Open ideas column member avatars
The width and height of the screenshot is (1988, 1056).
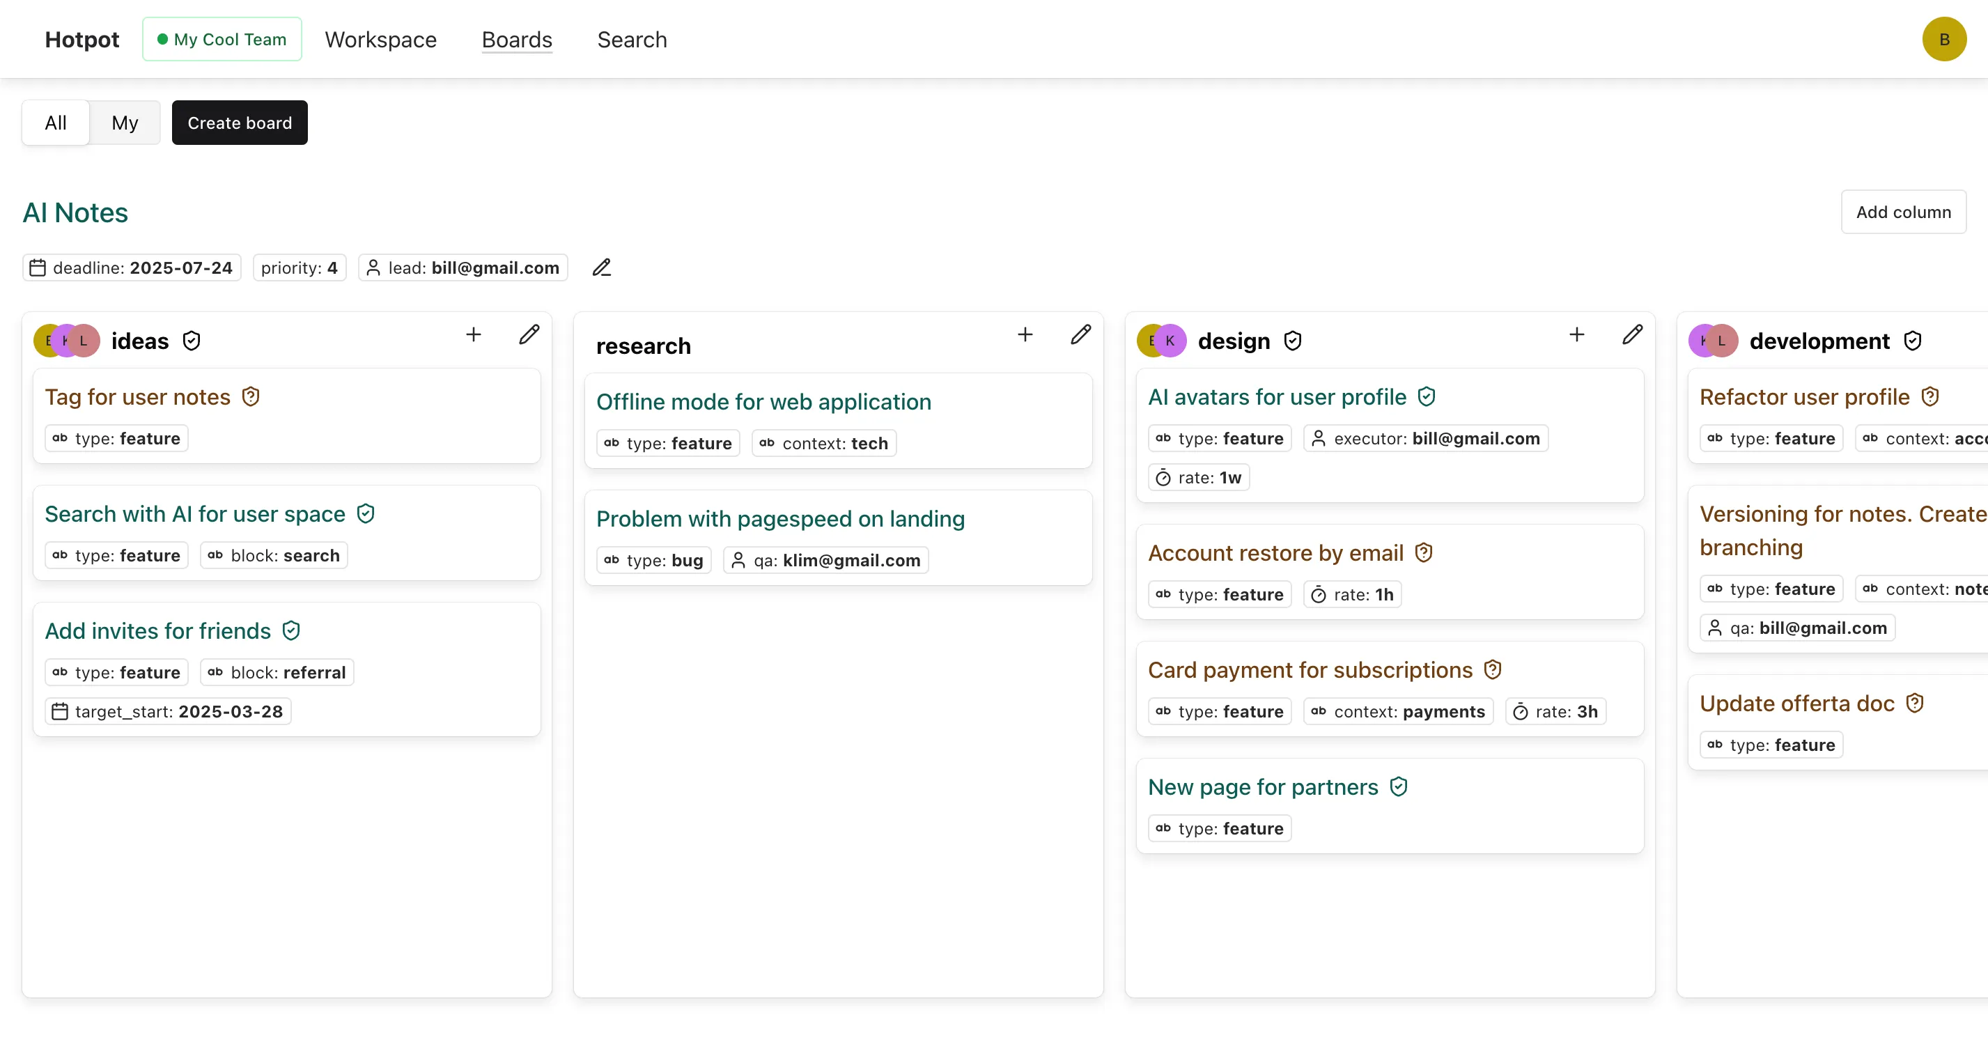pyautogui.click(x=66, y=341)
